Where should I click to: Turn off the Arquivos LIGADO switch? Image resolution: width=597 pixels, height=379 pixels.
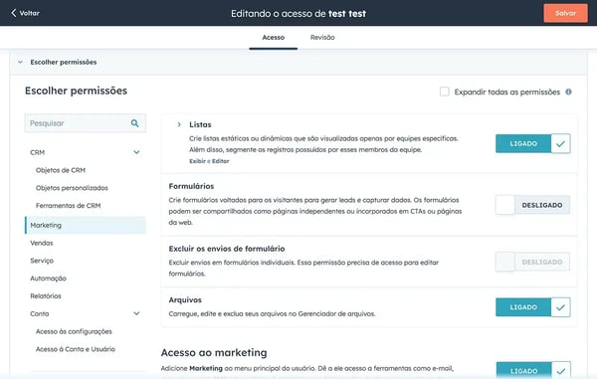pos(532,307)
